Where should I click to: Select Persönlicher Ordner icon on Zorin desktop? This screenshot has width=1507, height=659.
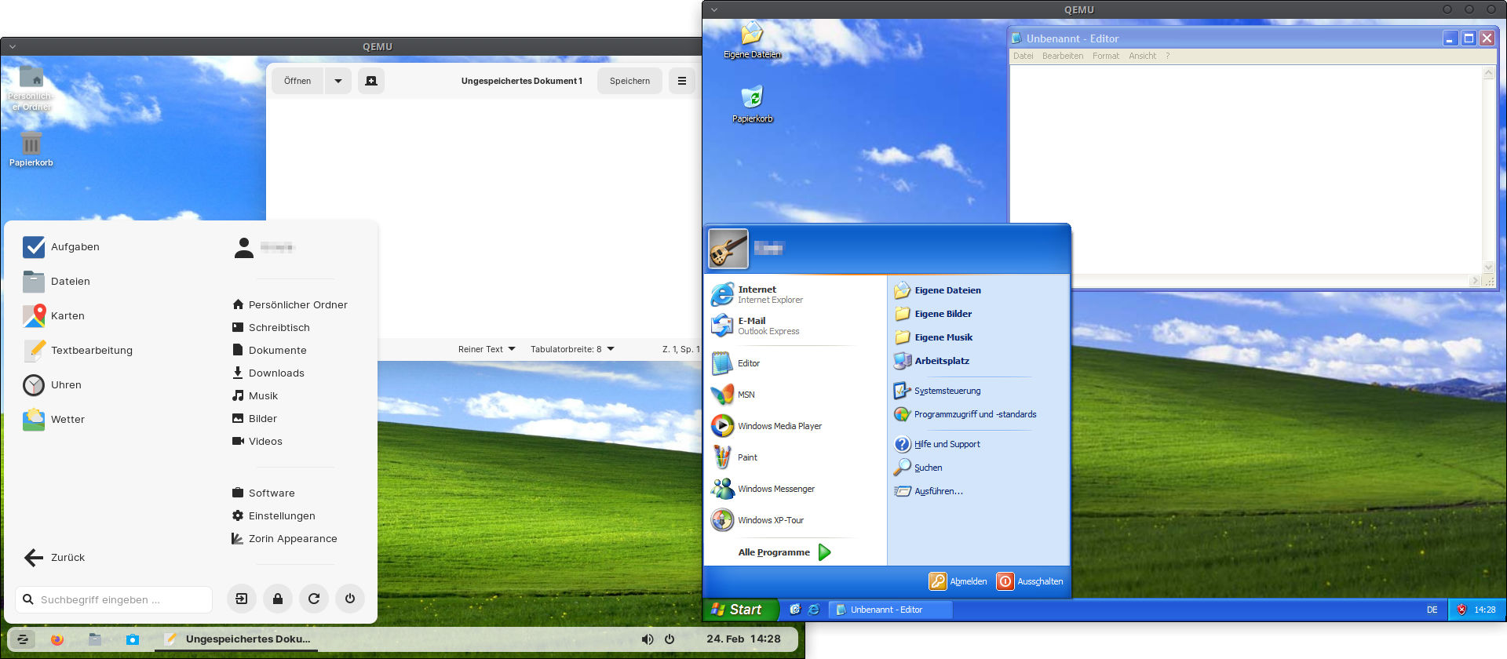coord(31,88)
